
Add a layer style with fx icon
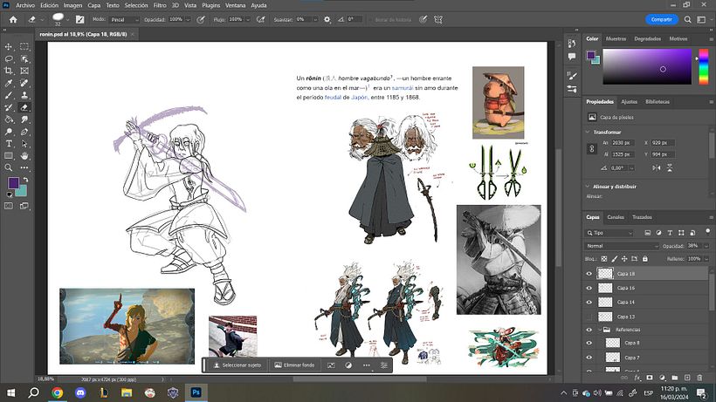tap(637, 378)
